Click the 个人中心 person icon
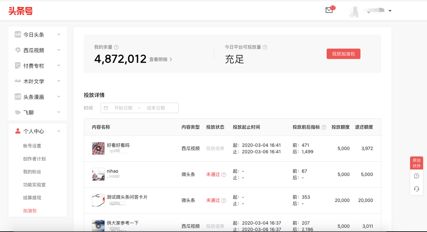Viewport: 427px width, 232px height. tap(17, 131)
